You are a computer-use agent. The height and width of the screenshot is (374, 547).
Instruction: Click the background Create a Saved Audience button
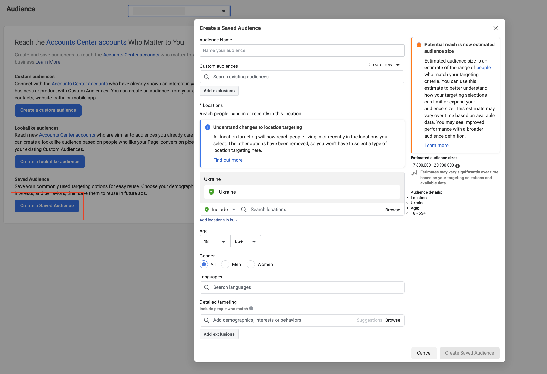(x=47, y=206)
